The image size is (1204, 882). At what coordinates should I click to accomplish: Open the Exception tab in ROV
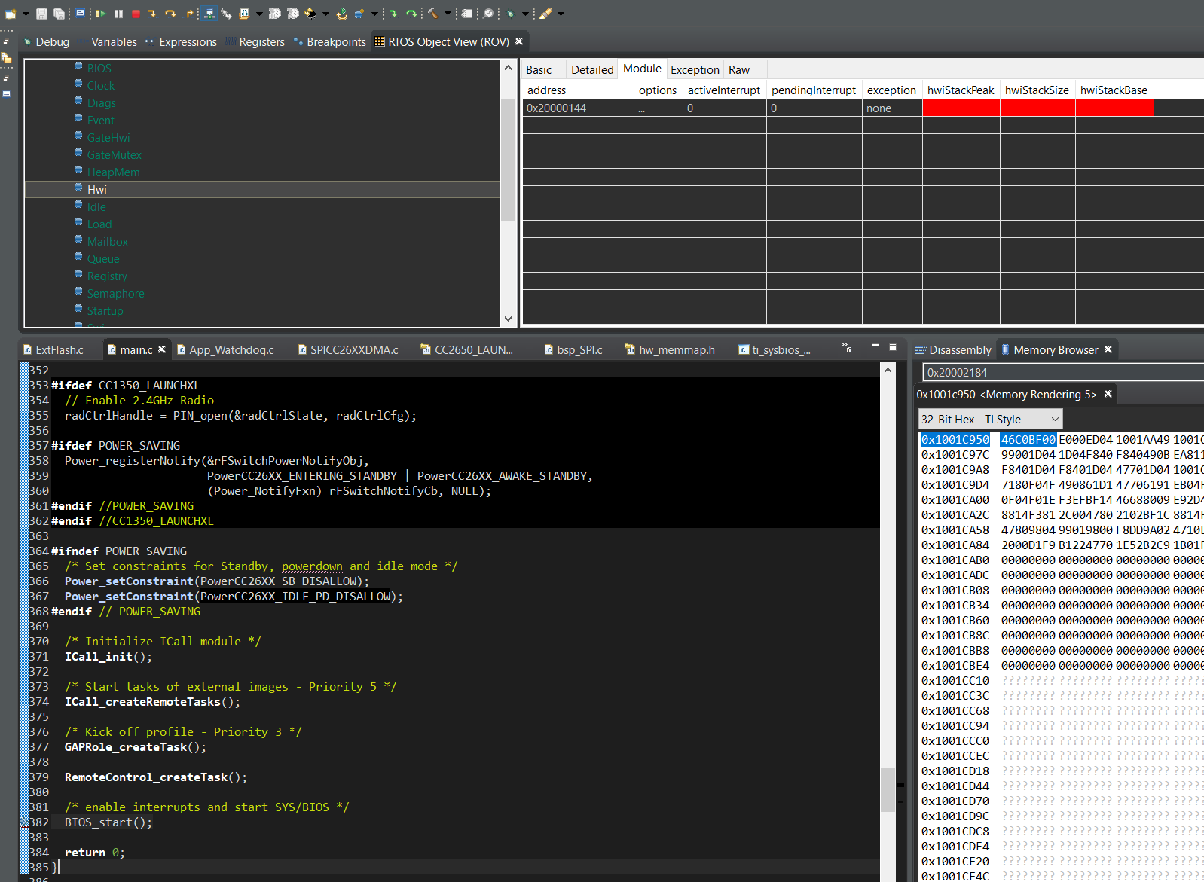click(694, 70)
